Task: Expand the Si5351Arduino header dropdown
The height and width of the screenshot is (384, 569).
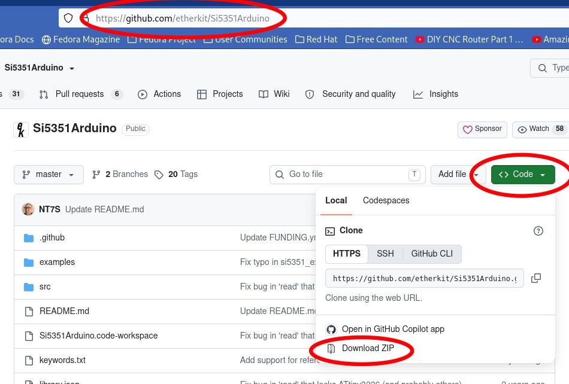Action: coord(72,68)
